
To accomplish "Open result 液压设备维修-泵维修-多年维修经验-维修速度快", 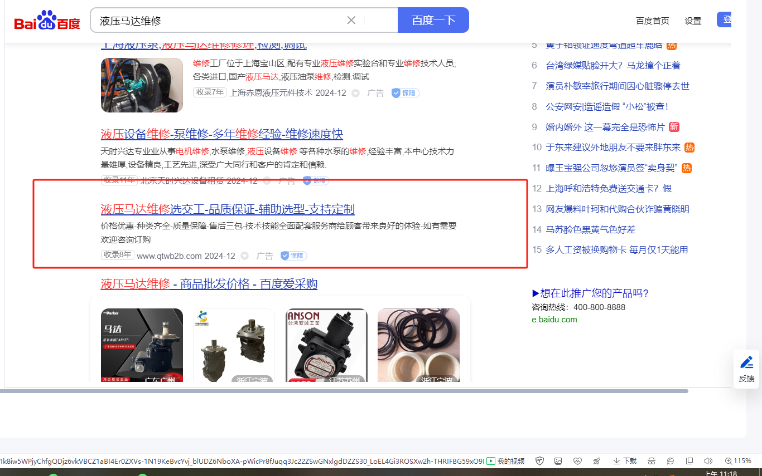I will [222, 134].
